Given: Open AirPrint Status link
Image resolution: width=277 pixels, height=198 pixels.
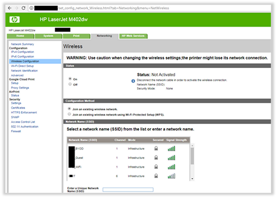Looking at the screenshot, I should [15, 96].
